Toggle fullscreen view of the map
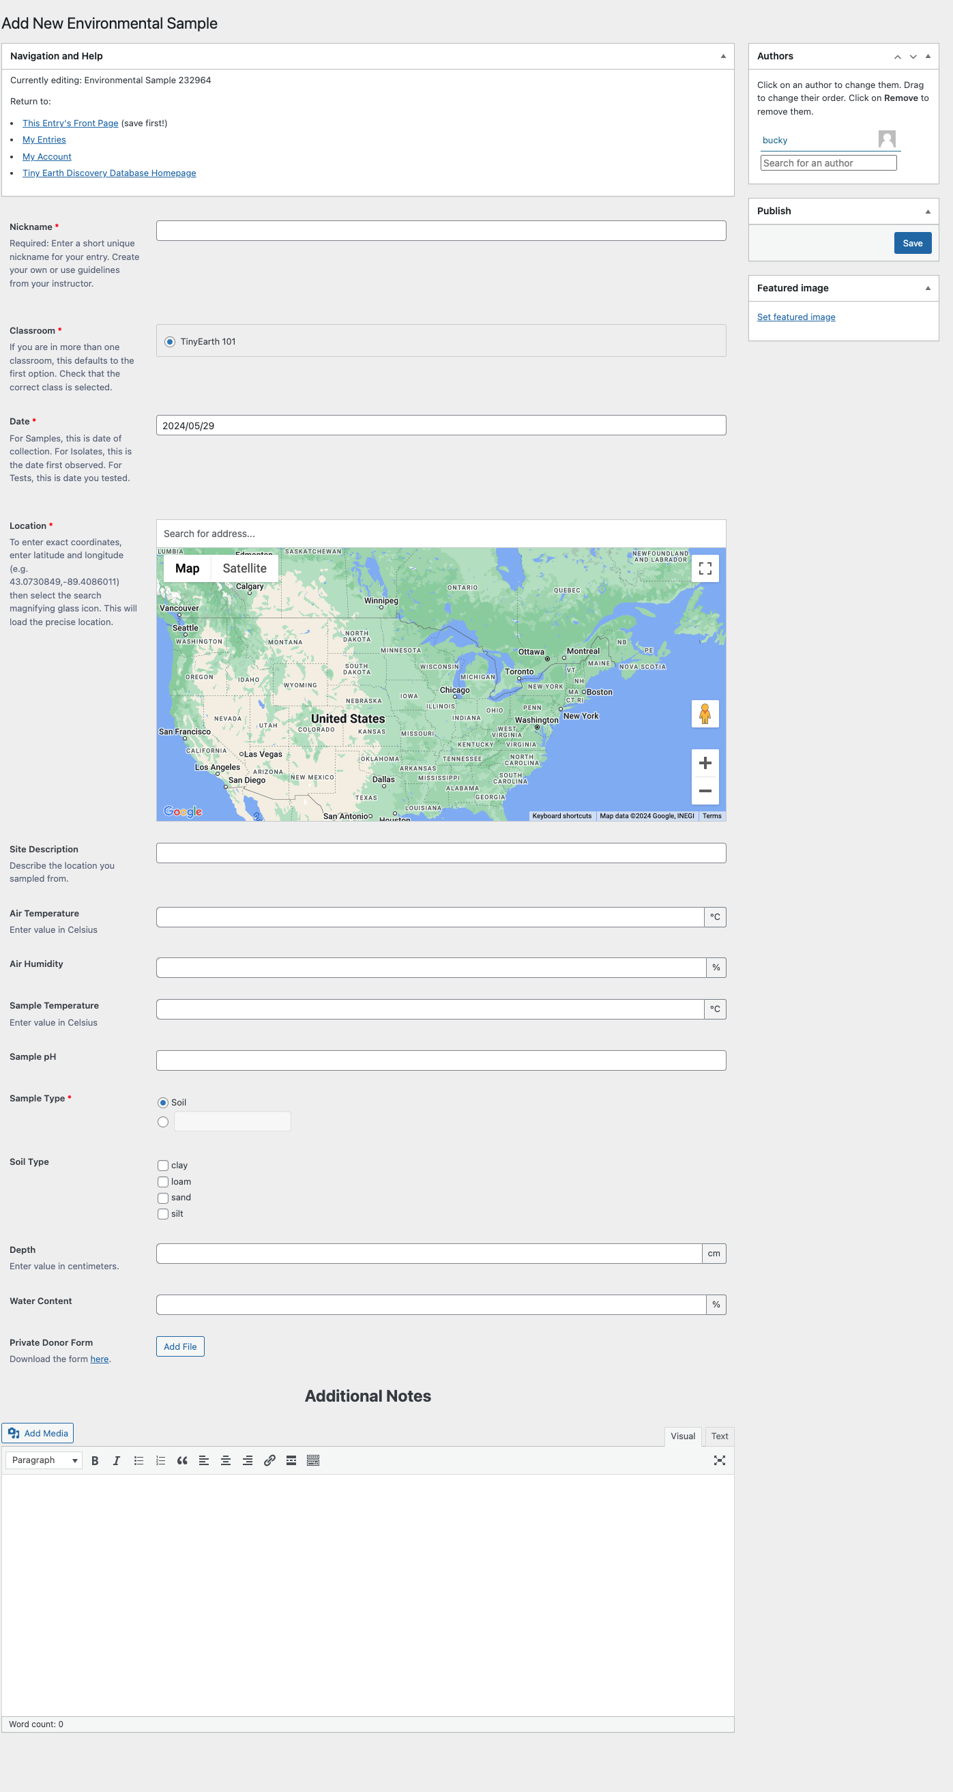This screenshot has height=1792, width=953. coord(705,568)
